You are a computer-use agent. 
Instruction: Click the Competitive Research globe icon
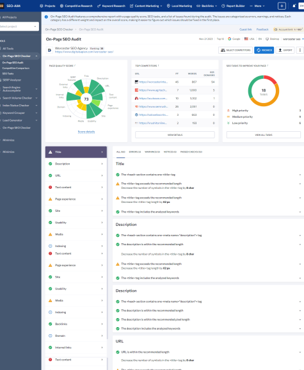tap(61, 6)
